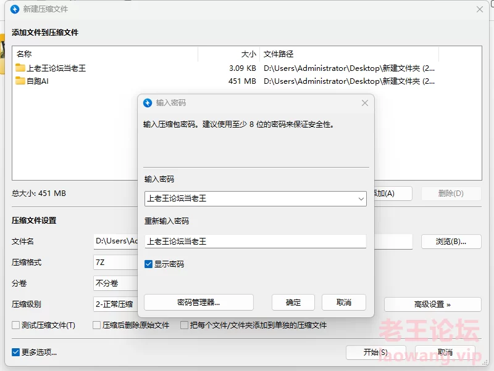The width and height of the screenshot is (494, 371).
Task: Confirm password with 确定 button
Action: (x=293, y=303)
